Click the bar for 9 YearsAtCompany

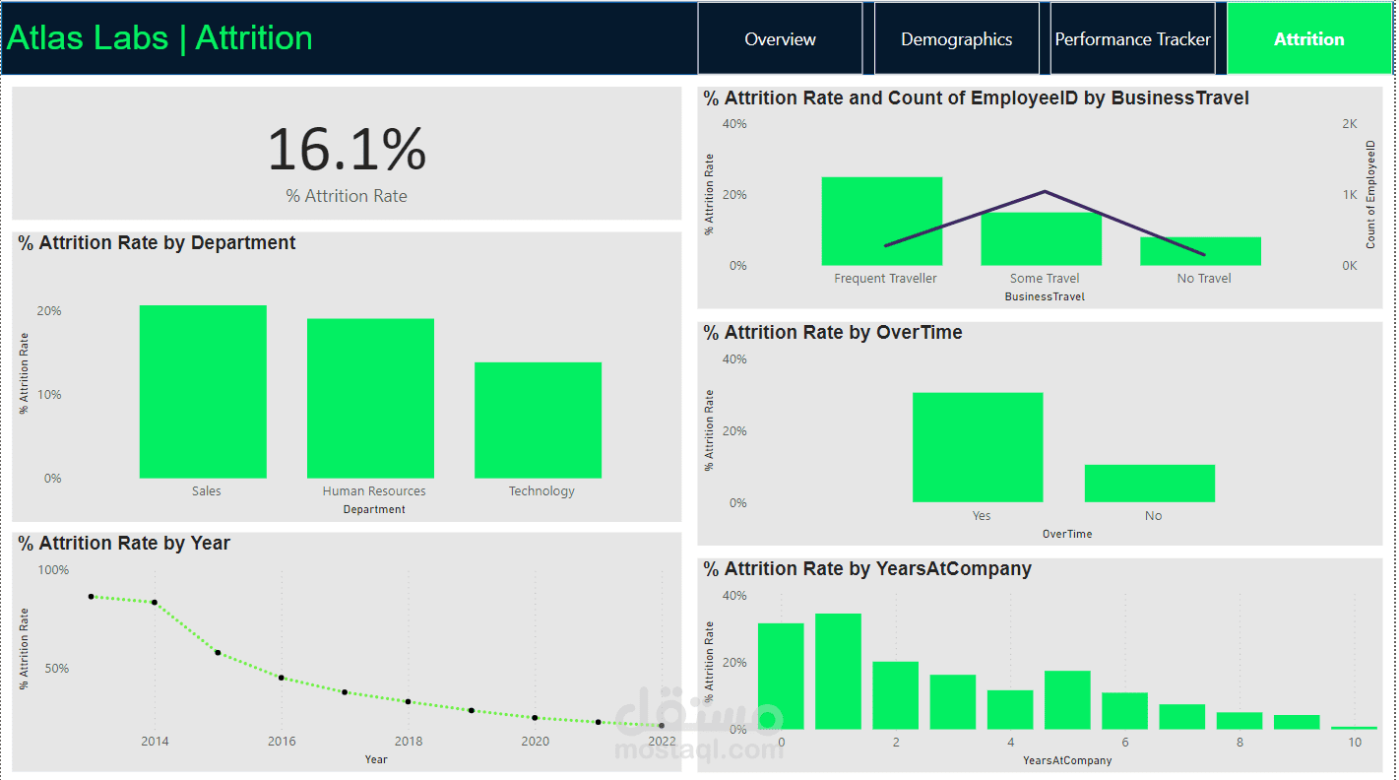tap(1297, 722)
